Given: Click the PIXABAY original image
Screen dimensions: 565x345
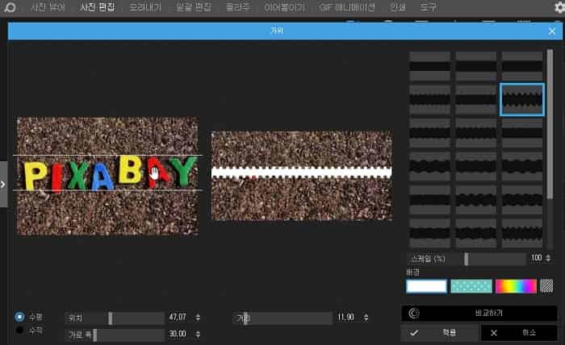Looking at the screenshot, I should point(107,177).
